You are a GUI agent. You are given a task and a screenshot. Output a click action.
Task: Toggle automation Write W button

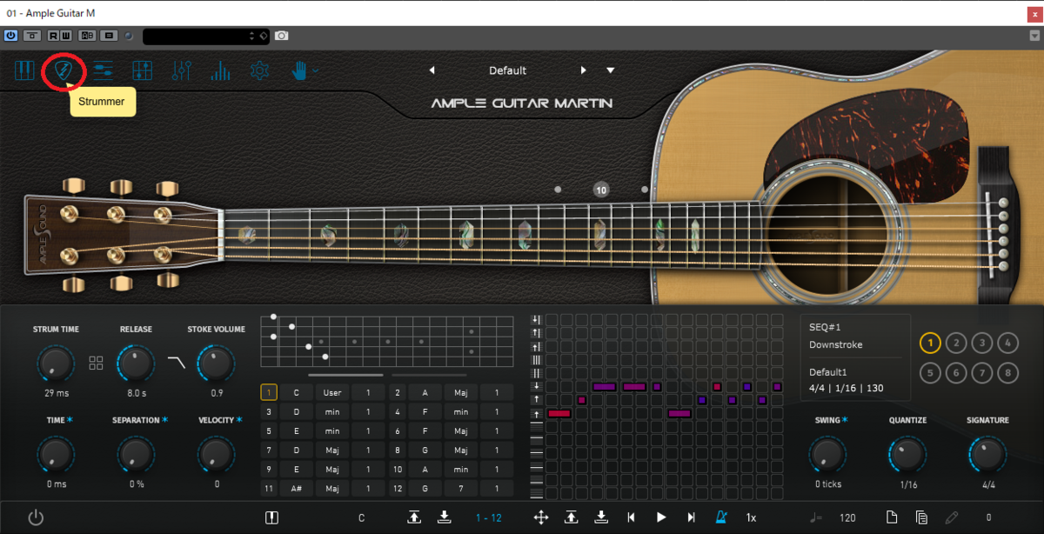tap(66, 36)
